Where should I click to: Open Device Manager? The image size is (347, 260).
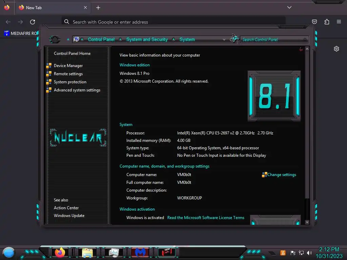[68, 66]
